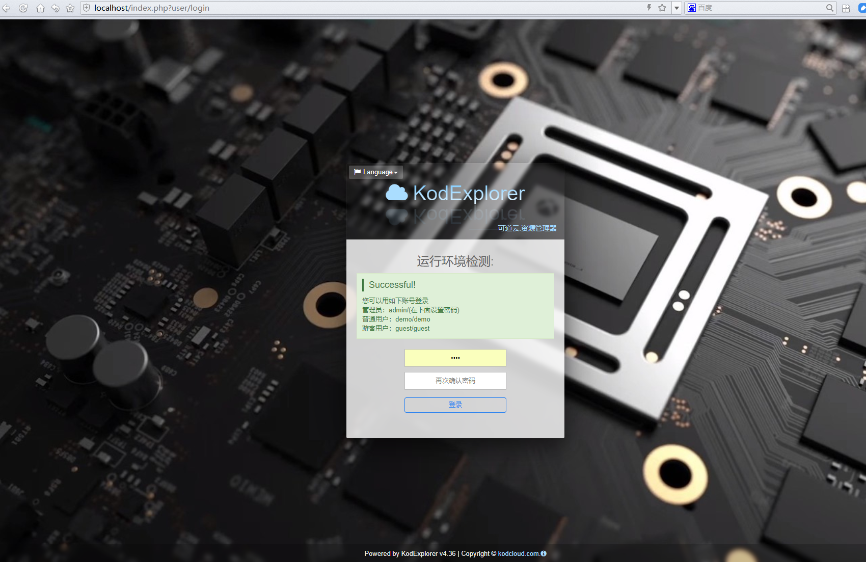Open the browser extensions grid icon
The width and height of the screenshot is (866, 562).
(x=846, y=8)
